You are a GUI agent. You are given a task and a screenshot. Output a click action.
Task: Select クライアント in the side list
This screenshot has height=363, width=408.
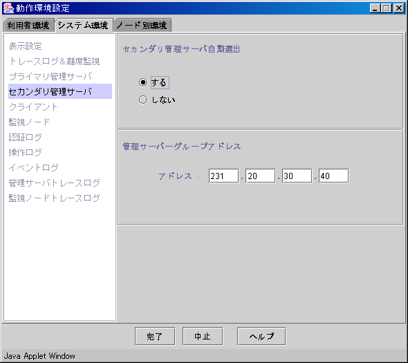pyautogui.click(x=33, y=106)
